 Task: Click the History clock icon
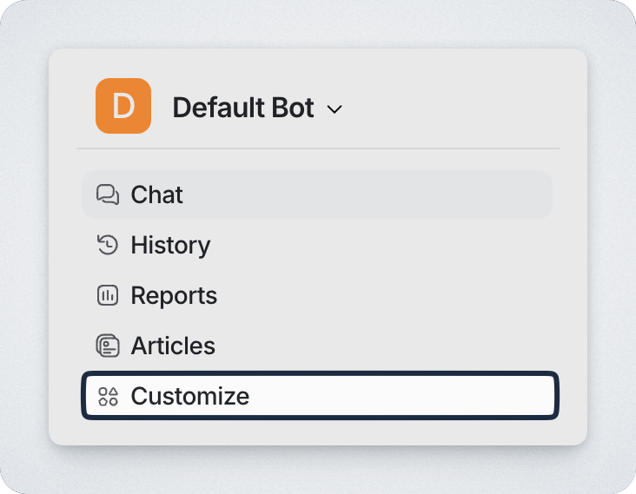tap(107, 245)
